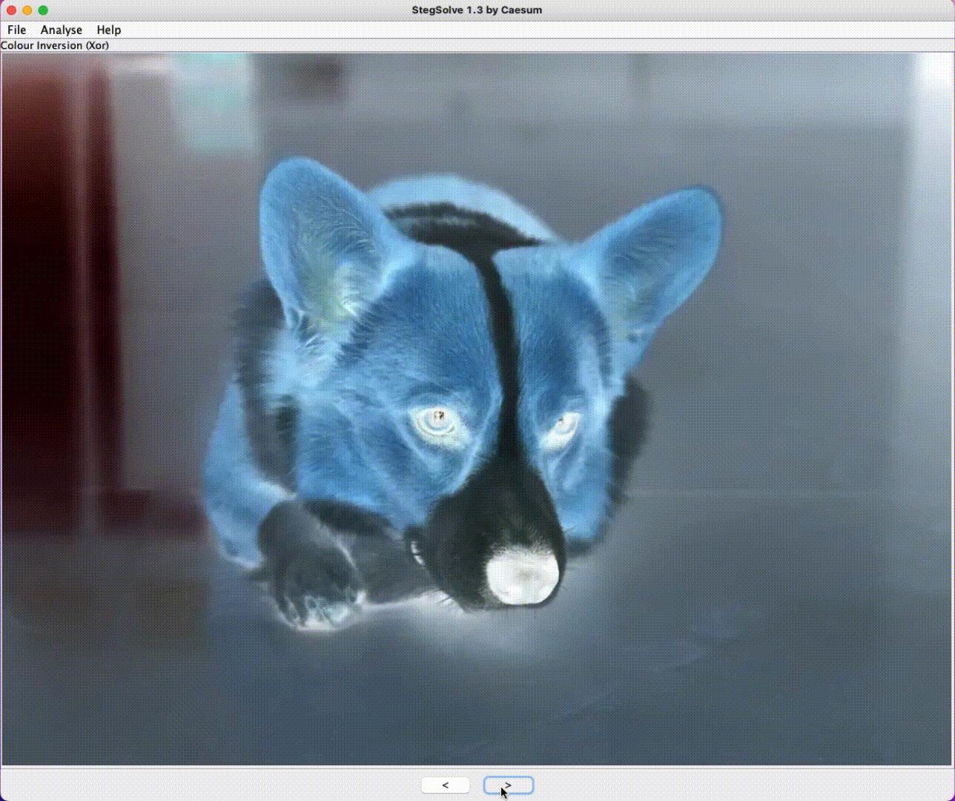Click the StegSolve 1.3 by Caesum title
955x801 pixels.
[x=477, y=10]
